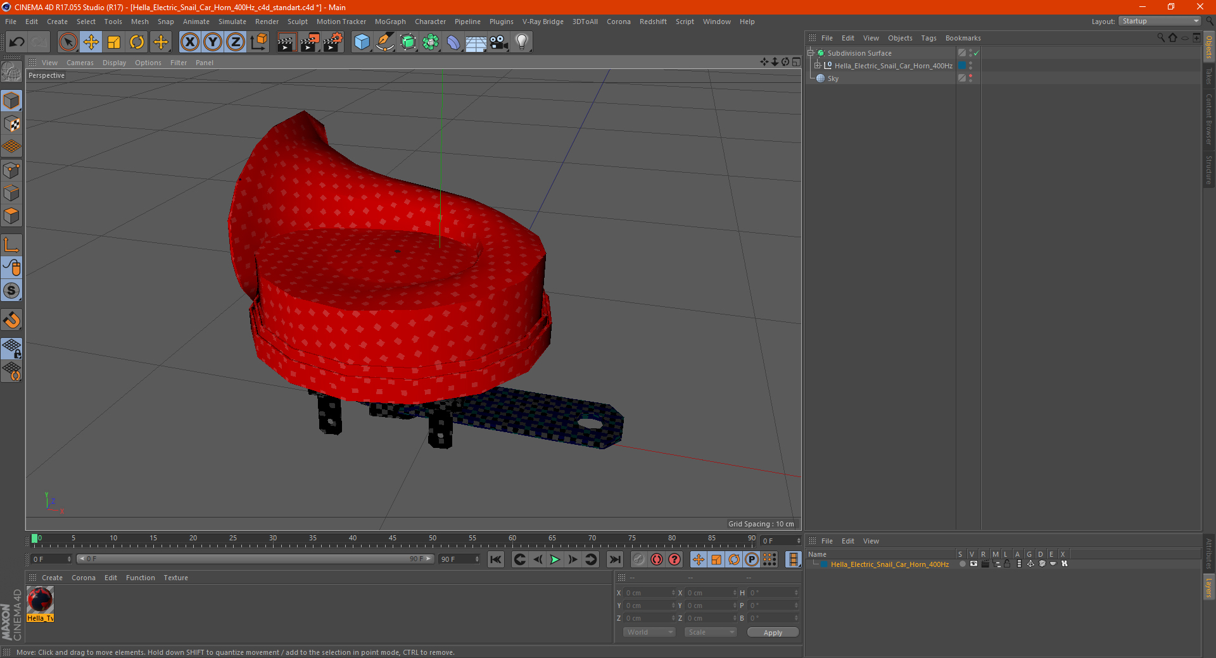
Task: Toggle the Subdivision Surface green checkmark
Action: coord(977,53)
